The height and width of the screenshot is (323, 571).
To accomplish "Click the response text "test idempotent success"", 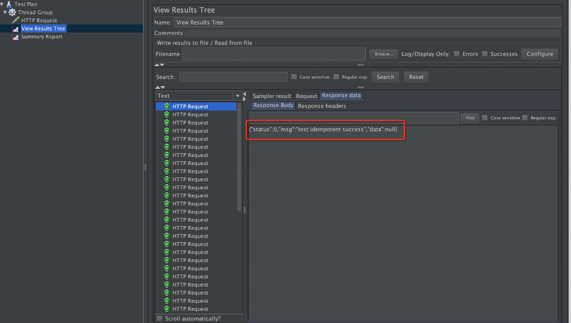I will point(330,129).
